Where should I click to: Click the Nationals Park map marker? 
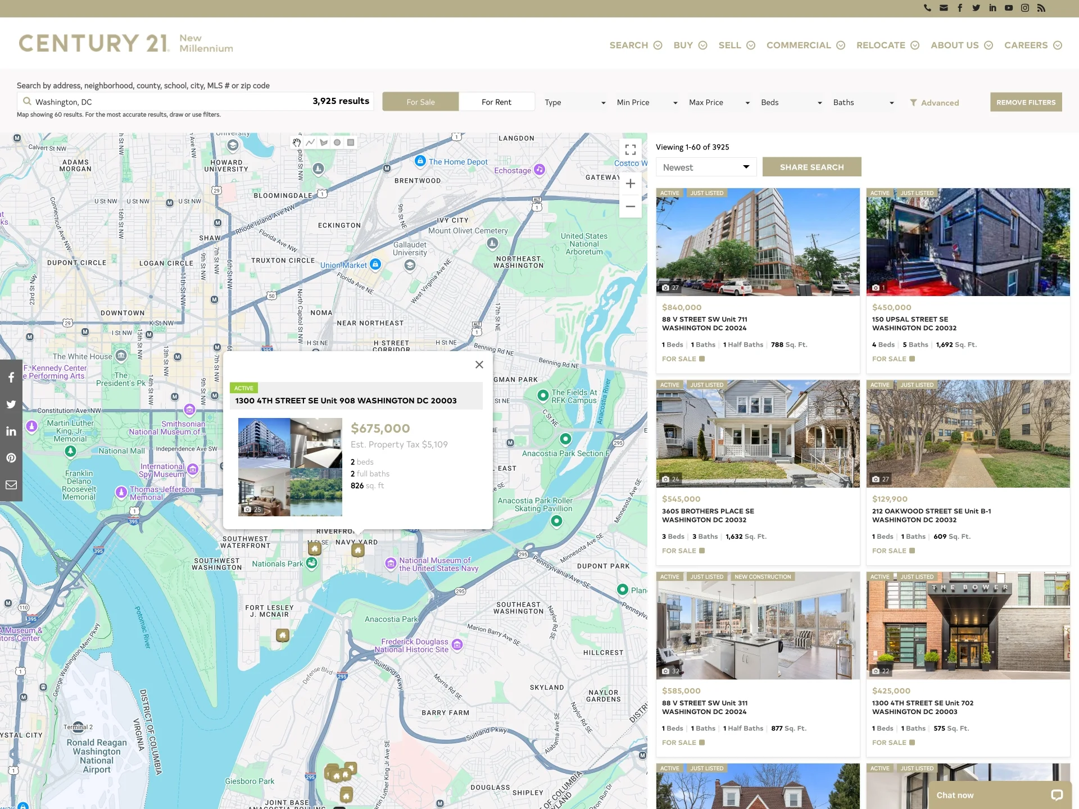[x=312, y=562]
